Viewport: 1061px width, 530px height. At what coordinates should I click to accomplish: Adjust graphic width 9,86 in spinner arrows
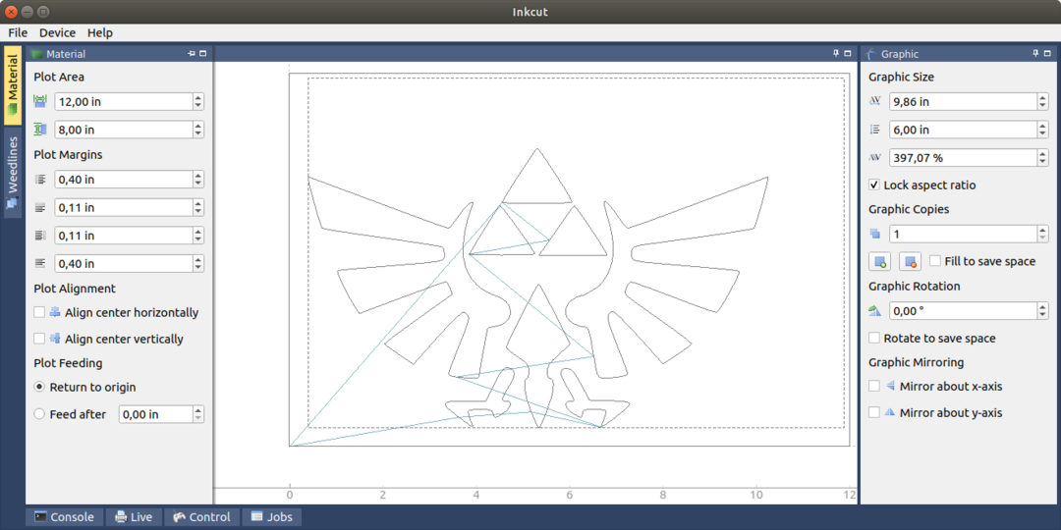pyautogui.click(x=1042, y=101)
